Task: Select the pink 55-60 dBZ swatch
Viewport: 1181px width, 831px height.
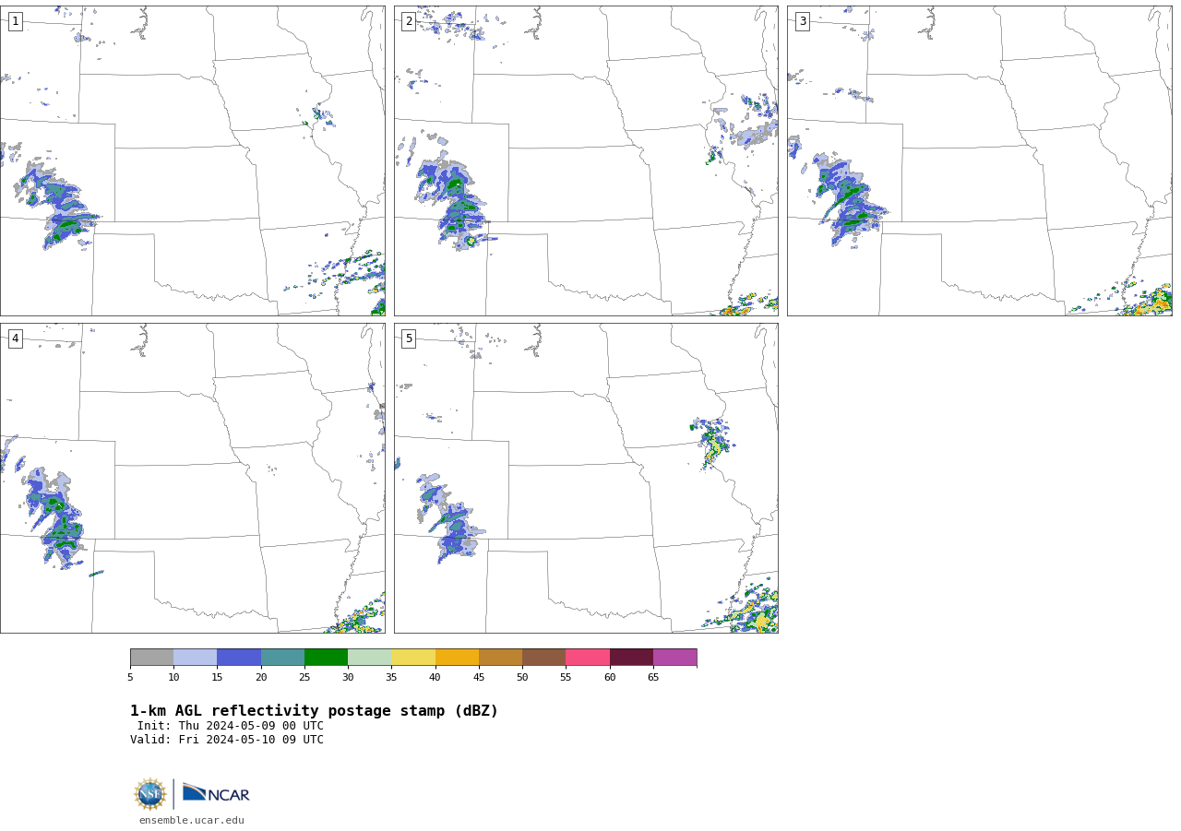Action: 588,657
